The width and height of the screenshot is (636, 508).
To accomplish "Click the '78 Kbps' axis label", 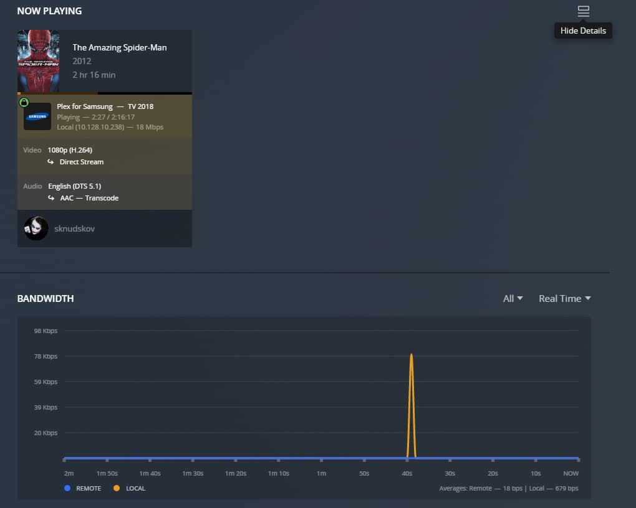I will [x=46, y=357].
